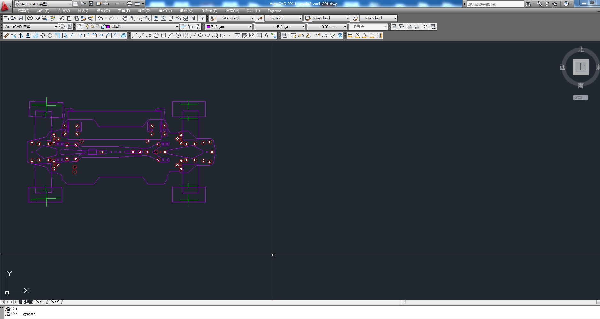This screenshot has width=600, height=319.
Task: Switch to the Sheet1 layout tab
Action: tap(39, 302)
